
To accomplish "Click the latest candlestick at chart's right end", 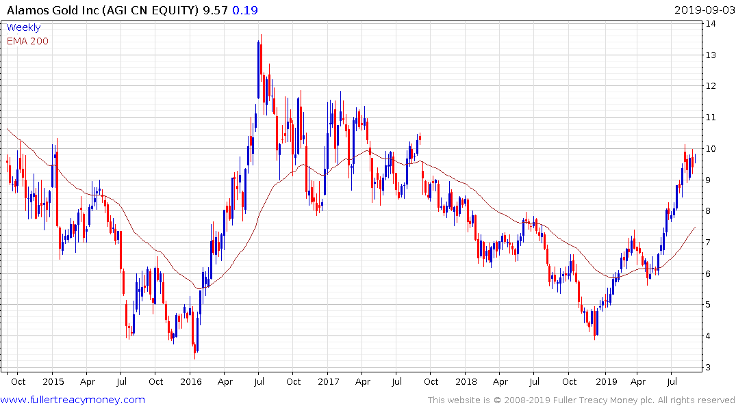I will point(695,159).
